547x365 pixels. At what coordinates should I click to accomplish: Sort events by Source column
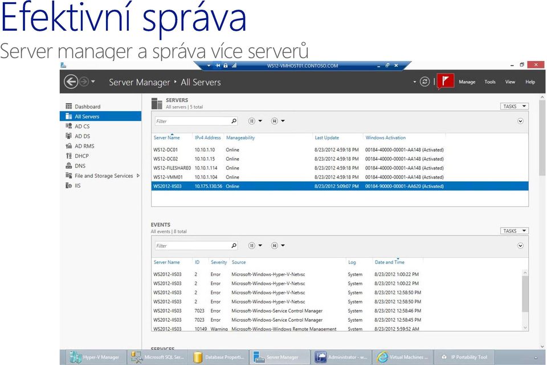coord(239,262)
